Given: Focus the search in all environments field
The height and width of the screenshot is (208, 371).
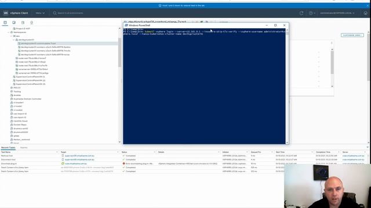Looking at the screenshot, I should click(70, 13).
